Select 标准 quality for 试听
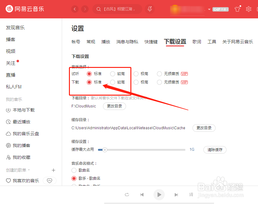The height and width of the screenshot is (204, 258). (x=89, y=74)
